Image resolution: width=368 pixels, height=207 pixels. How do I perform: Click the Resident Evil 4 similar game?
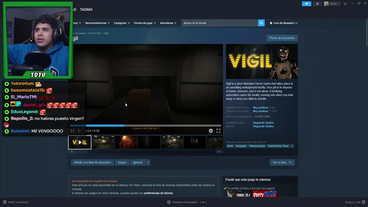coord(239,194)
